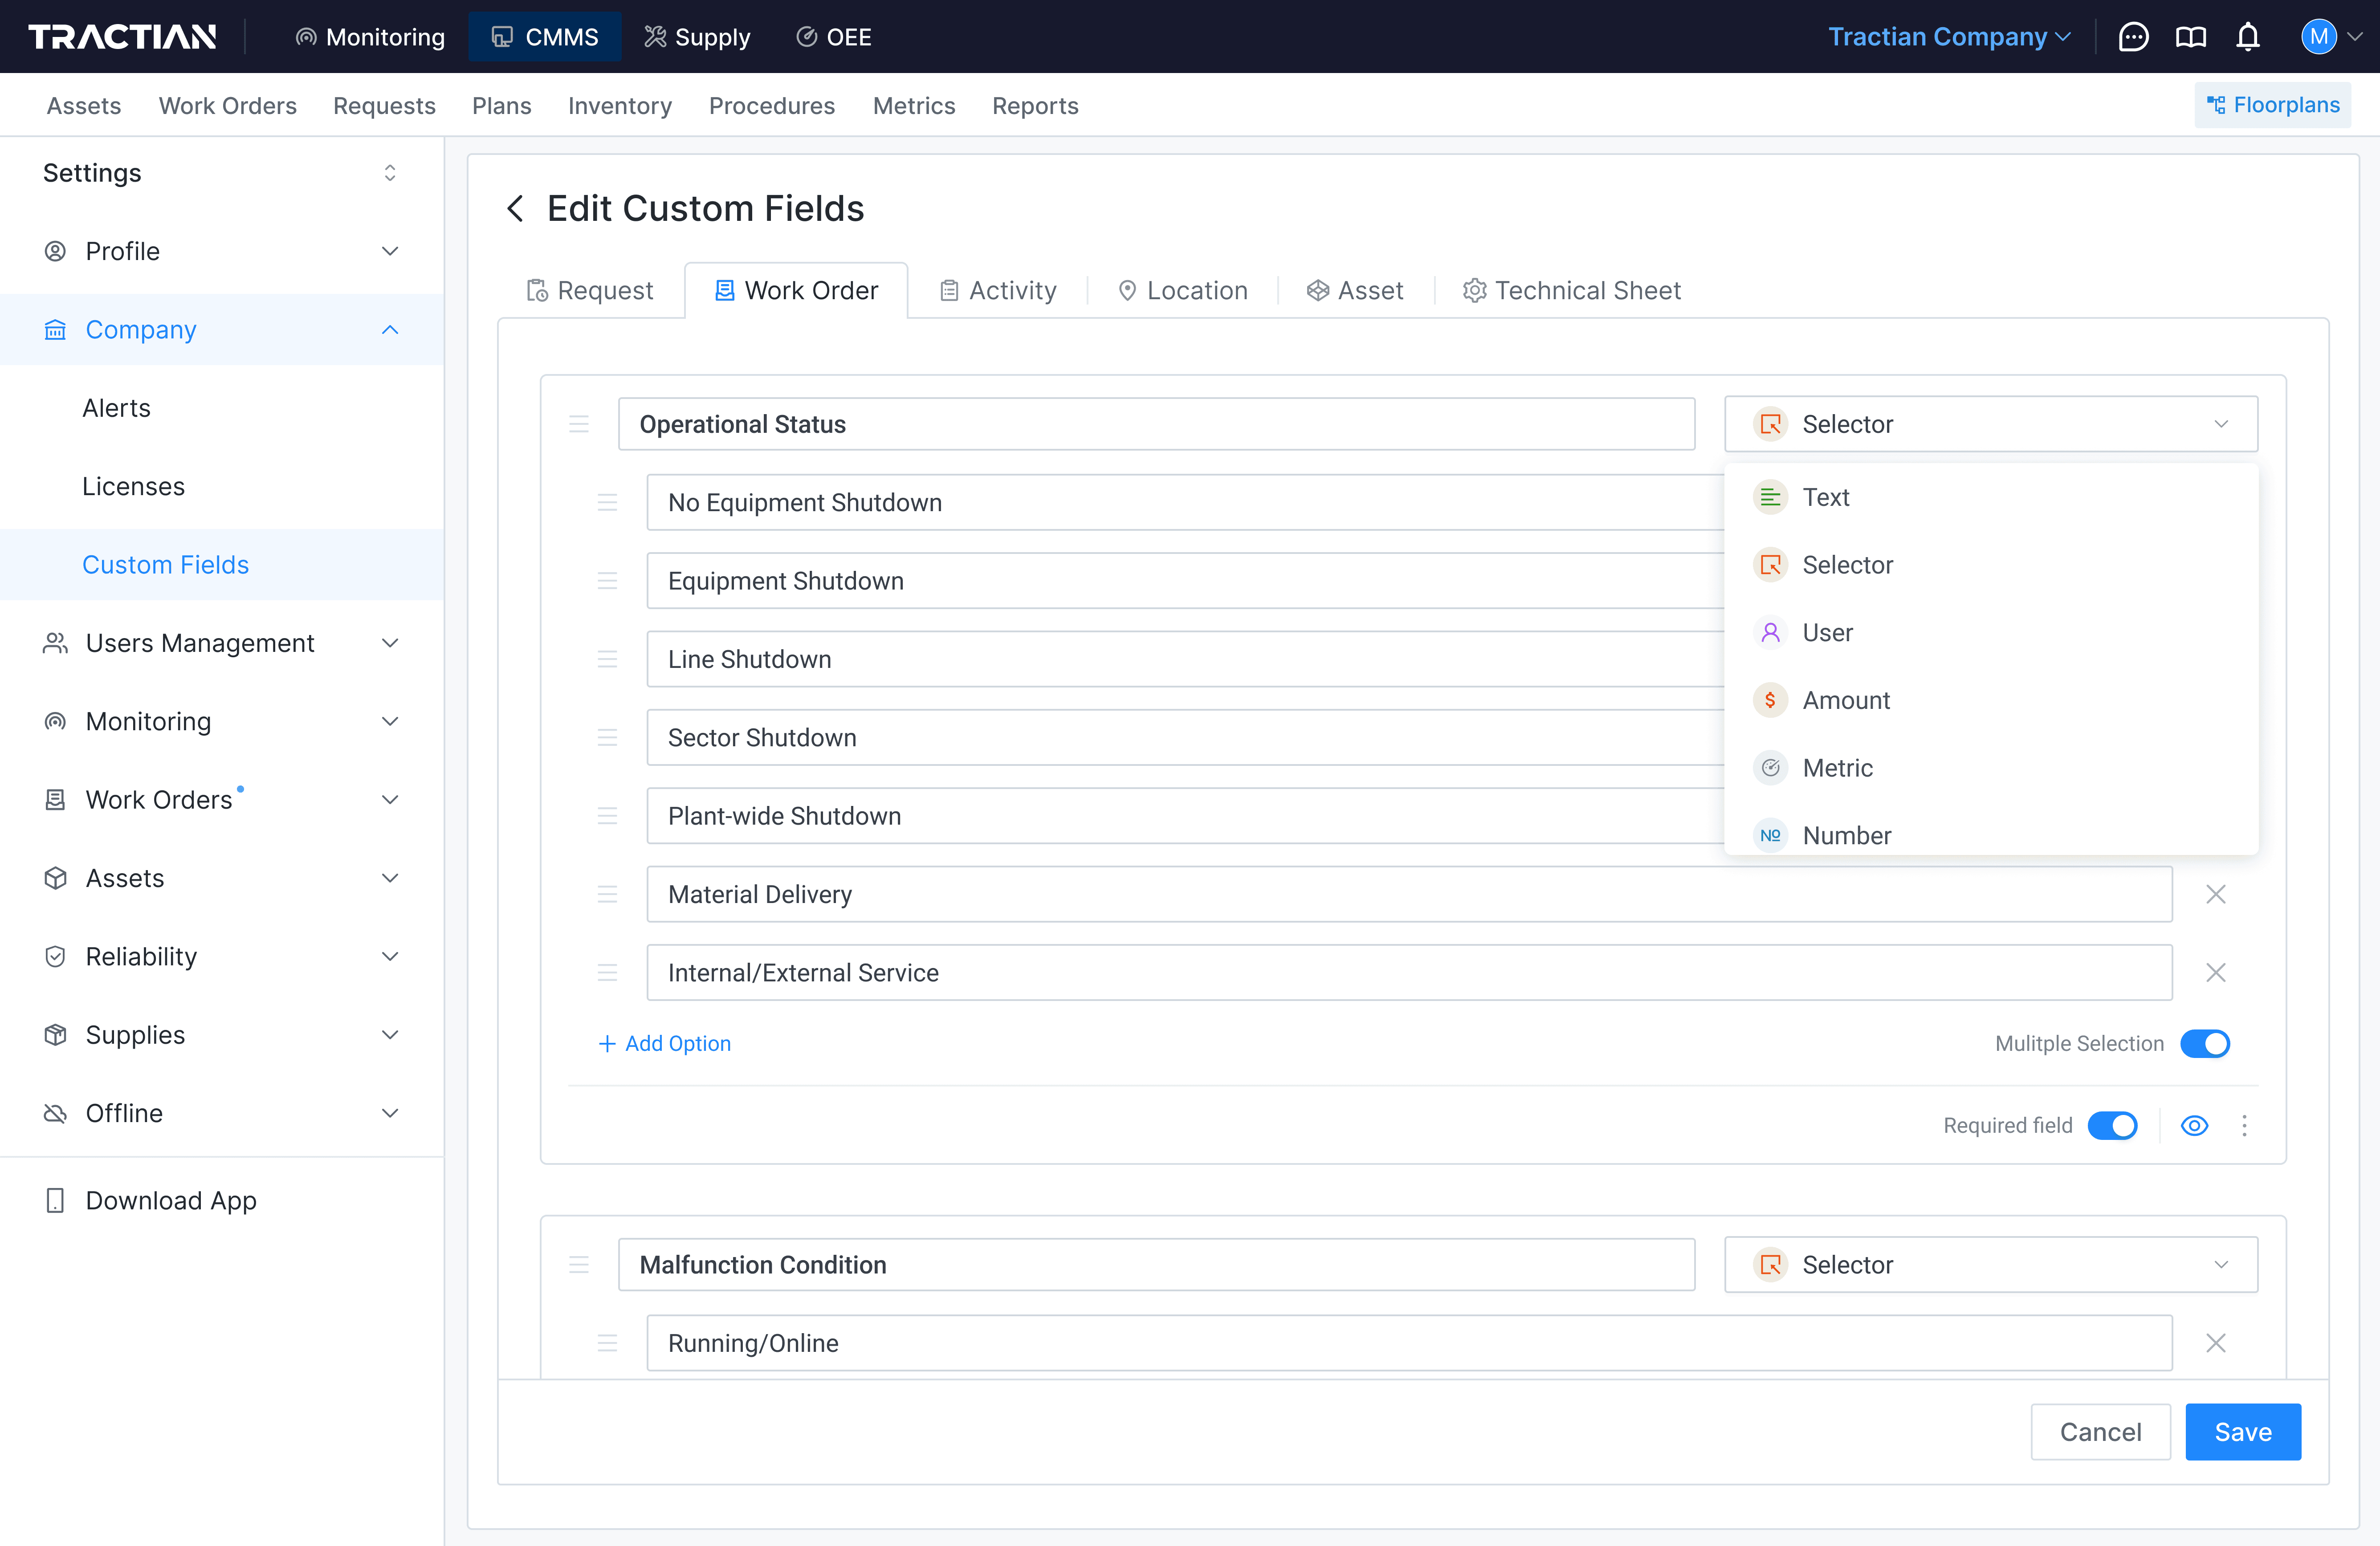Grab the drag handle for Operational Status field
Screen dimensions: 2380x1546
(579, 424)
